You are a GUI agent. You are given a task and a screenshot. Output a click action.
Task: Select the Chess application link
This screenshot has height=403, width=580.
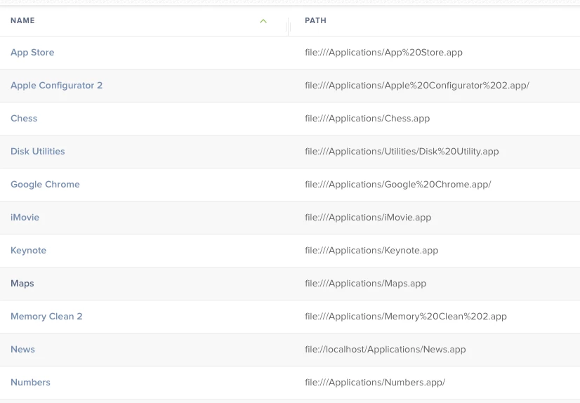click(24, 119)
